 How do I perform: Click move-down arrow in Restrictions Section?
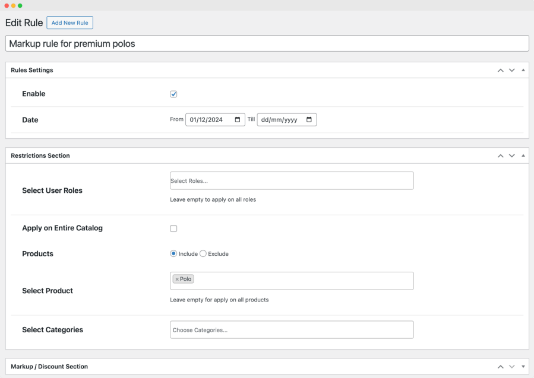pyautogui.click(x=511, y=155)
